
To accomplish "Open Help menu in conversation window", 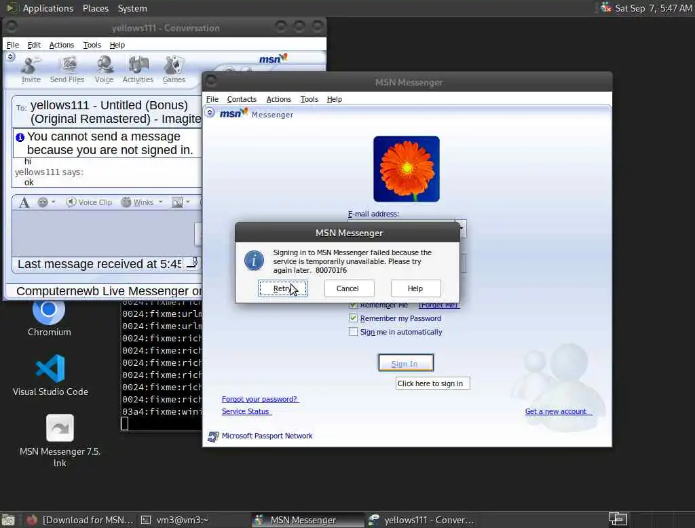I will pos(117,45).
